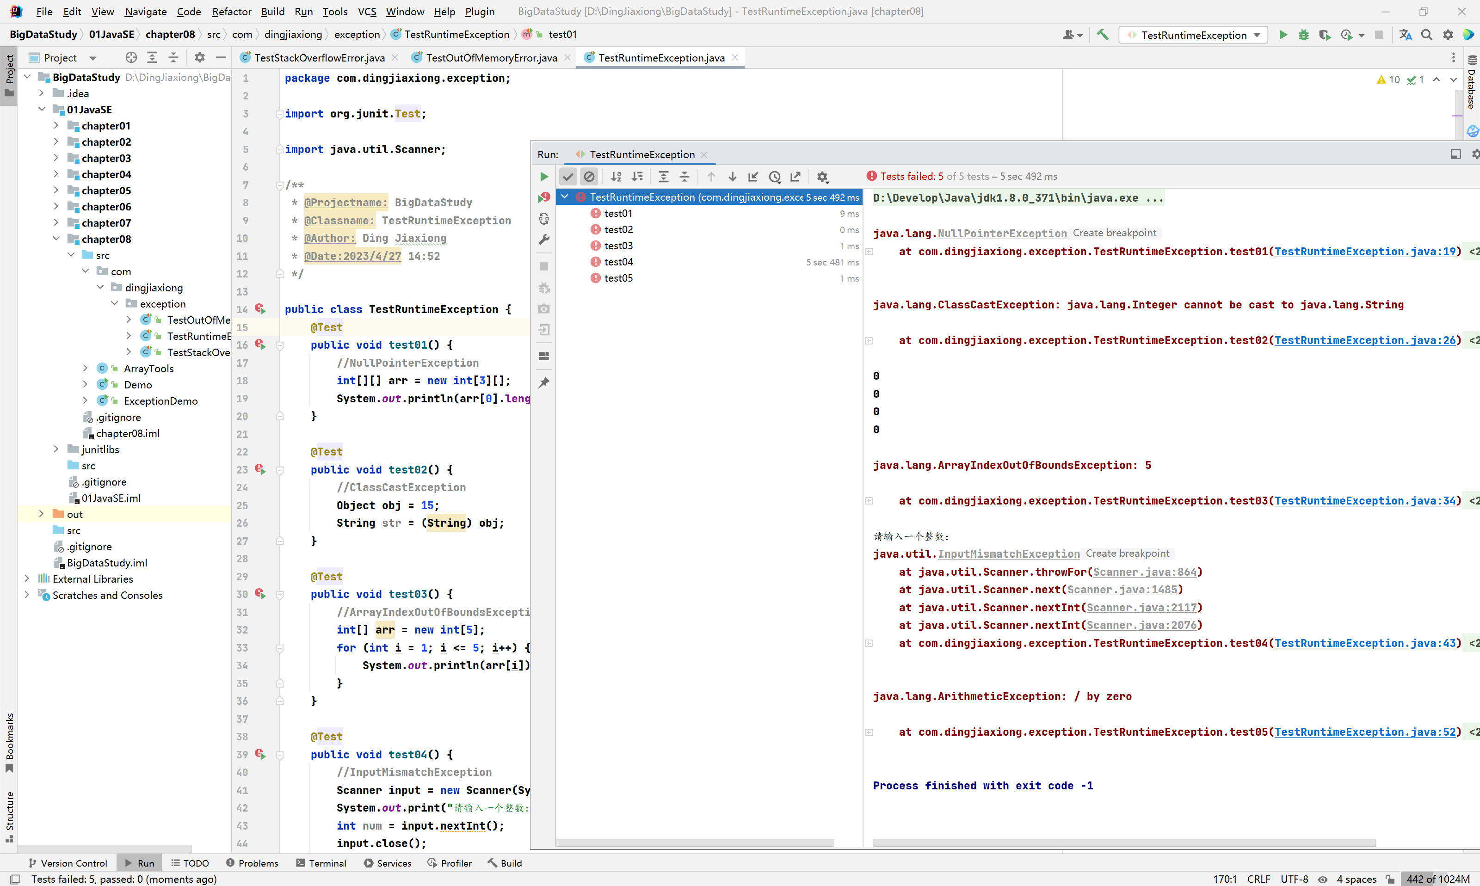Image resolution: width=1480 pixels, height=886 pixels.
Task: Open Scanner.java:864 link
Action: pyautogui.click(x=1145, y=572)
